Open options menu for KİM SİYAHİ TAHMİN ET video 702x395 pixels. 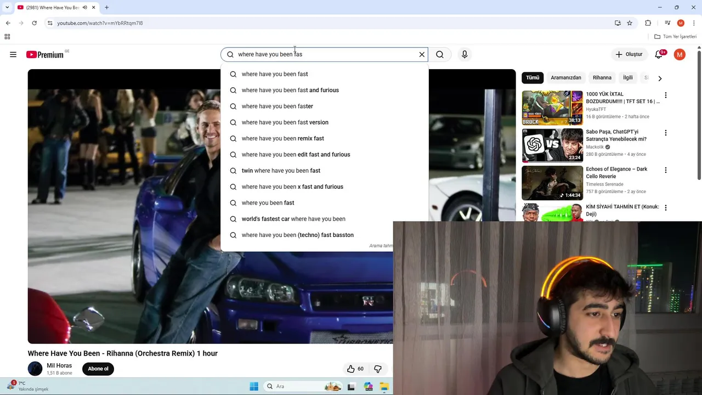(x=666, y=208)
